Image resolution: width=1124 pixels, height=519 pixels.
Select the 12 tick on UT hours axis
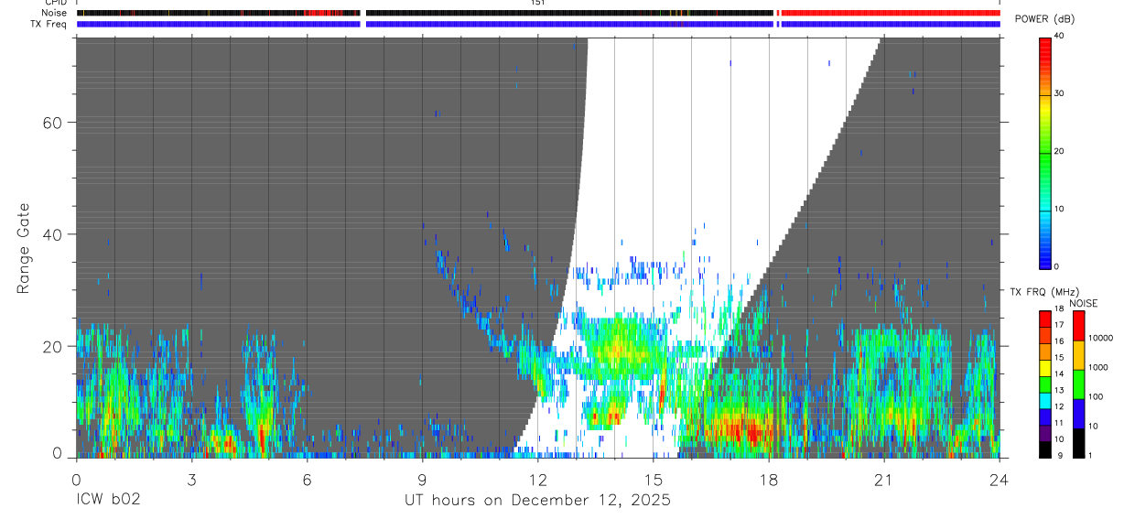(x=537, y=479)
